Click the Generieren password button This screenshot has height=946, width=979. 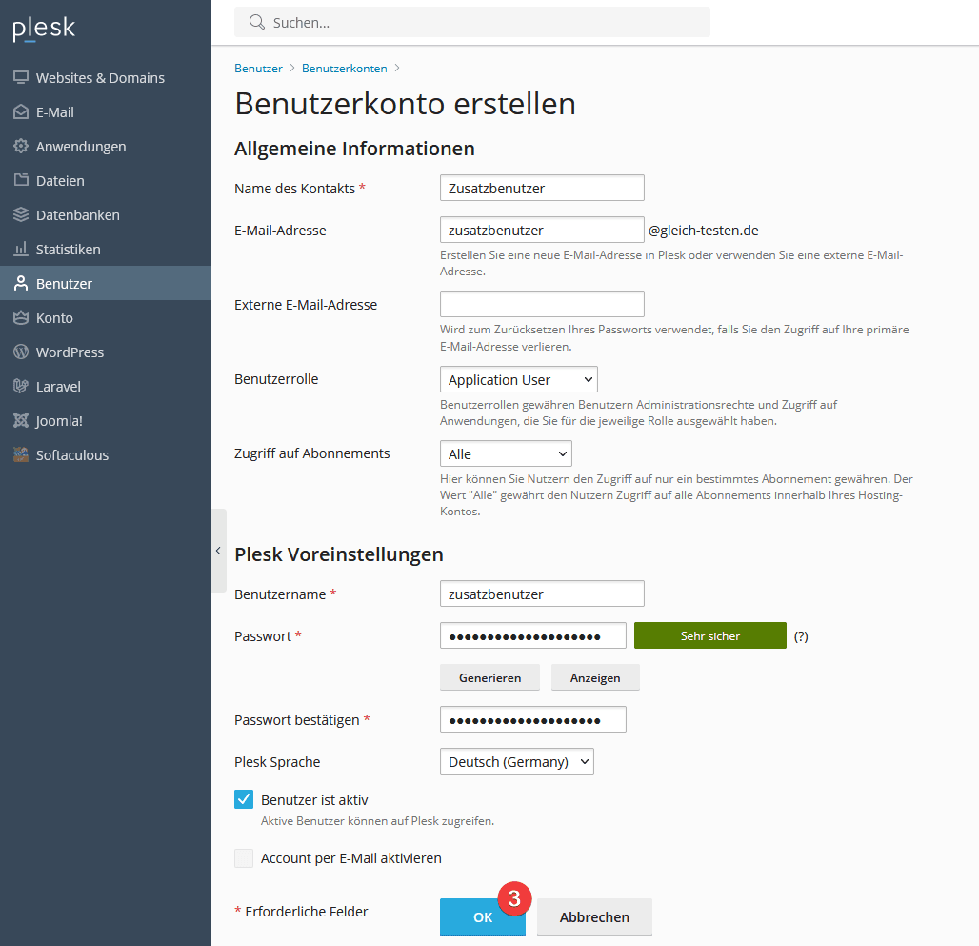[489, 677]
